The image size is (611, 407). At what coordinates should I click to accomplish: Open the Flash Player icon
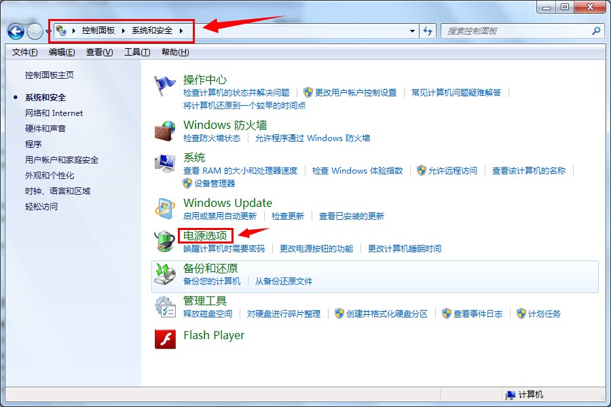[165, 338]
